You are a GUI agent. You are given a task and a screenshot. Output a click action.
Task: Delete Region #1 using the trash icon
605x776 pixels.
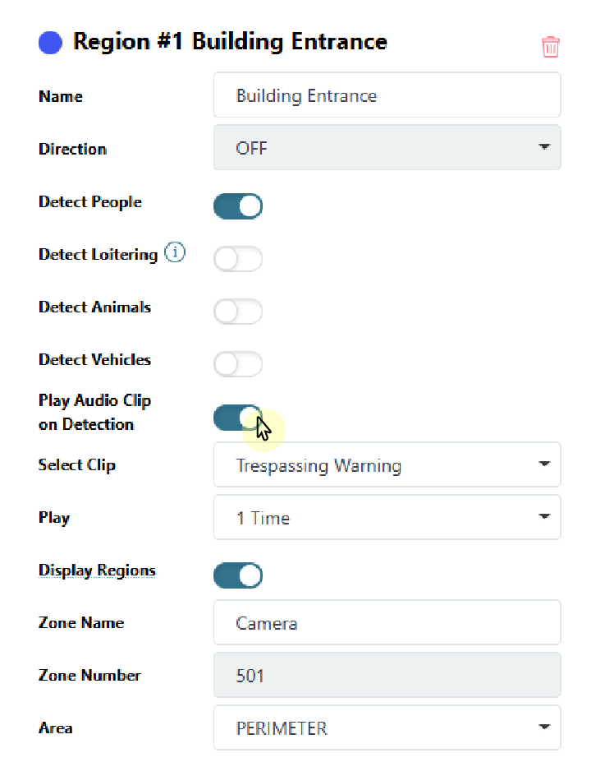(550, 47)
